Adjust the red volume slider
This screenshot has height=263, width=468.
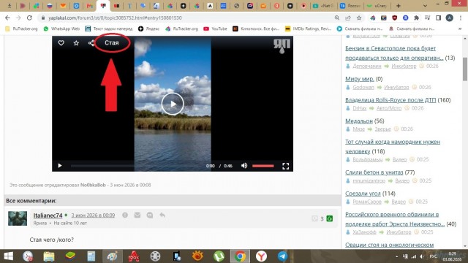[263, 166]
